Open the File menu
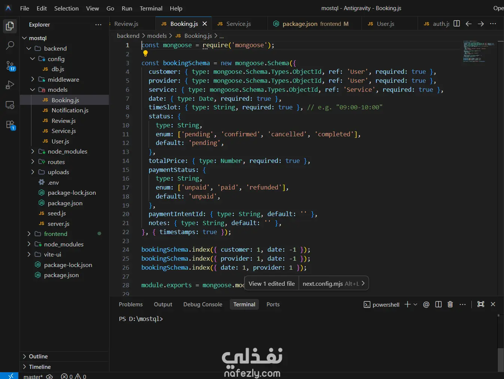 coord(25,8)
